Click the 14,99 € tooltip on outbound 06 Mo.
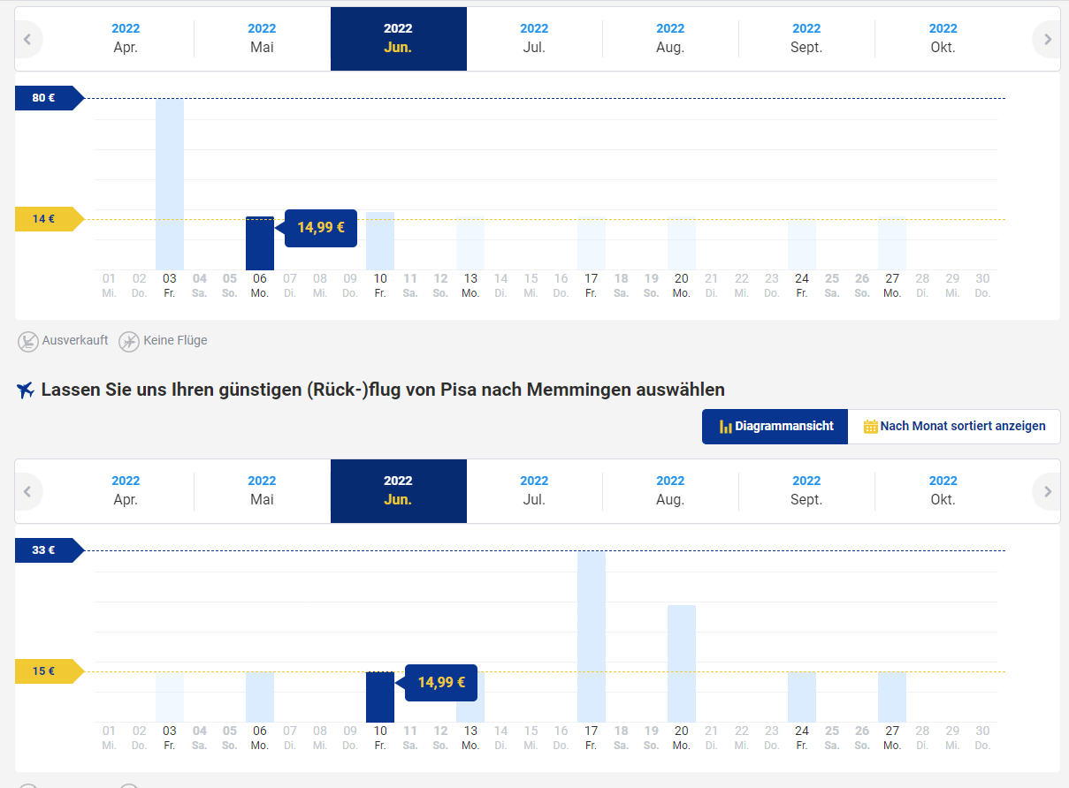This screenshot has height=788, width=1069. coord(320,228)
